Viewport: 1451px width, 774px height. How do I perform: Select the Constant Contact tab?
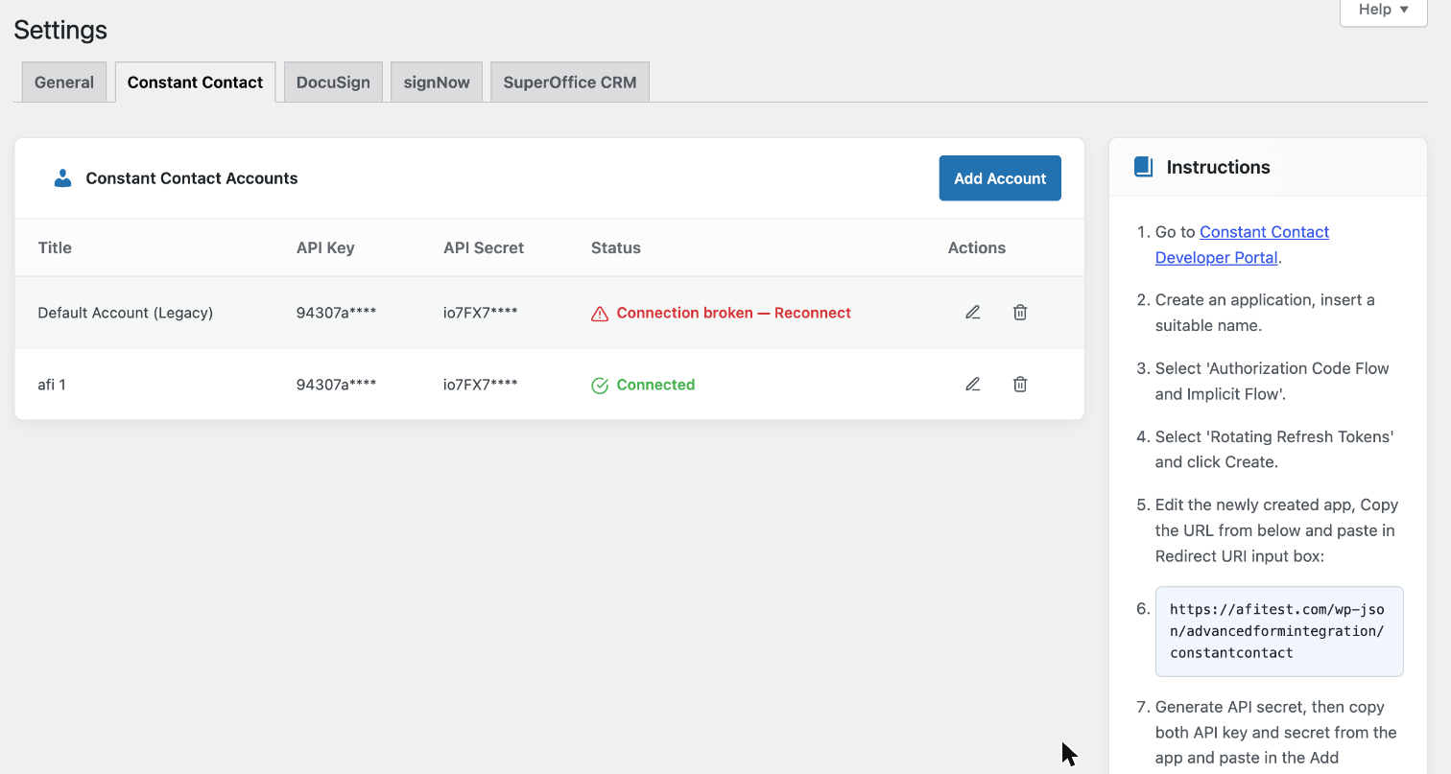(195, 82)
